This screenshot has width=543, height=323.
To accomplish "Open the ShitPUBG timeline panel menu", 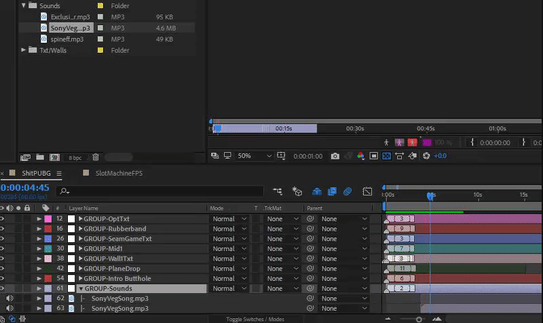I will (x=59, y=174).
